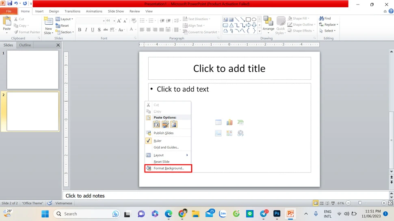This screenshot has width=394, height=221.
Task: Click the Find button
Action: click(325, 18)
